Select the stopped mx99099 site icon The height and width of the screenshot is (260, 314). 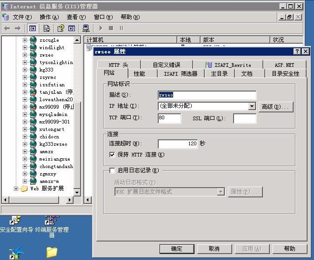click(33, 107)
